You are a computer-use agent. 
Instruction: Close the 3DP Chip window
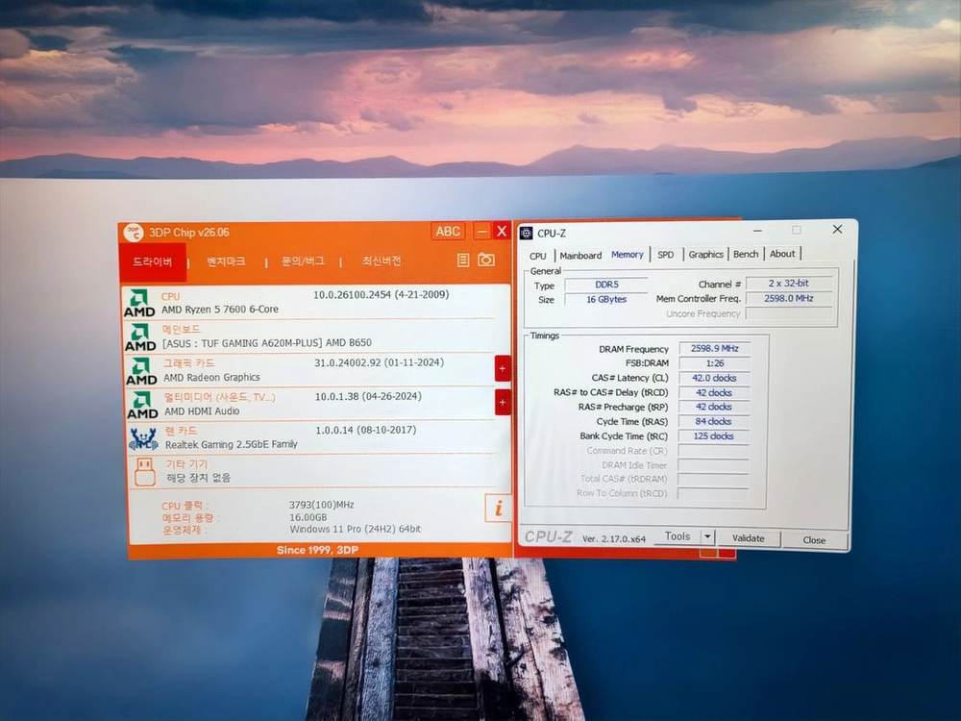[502, 231]
